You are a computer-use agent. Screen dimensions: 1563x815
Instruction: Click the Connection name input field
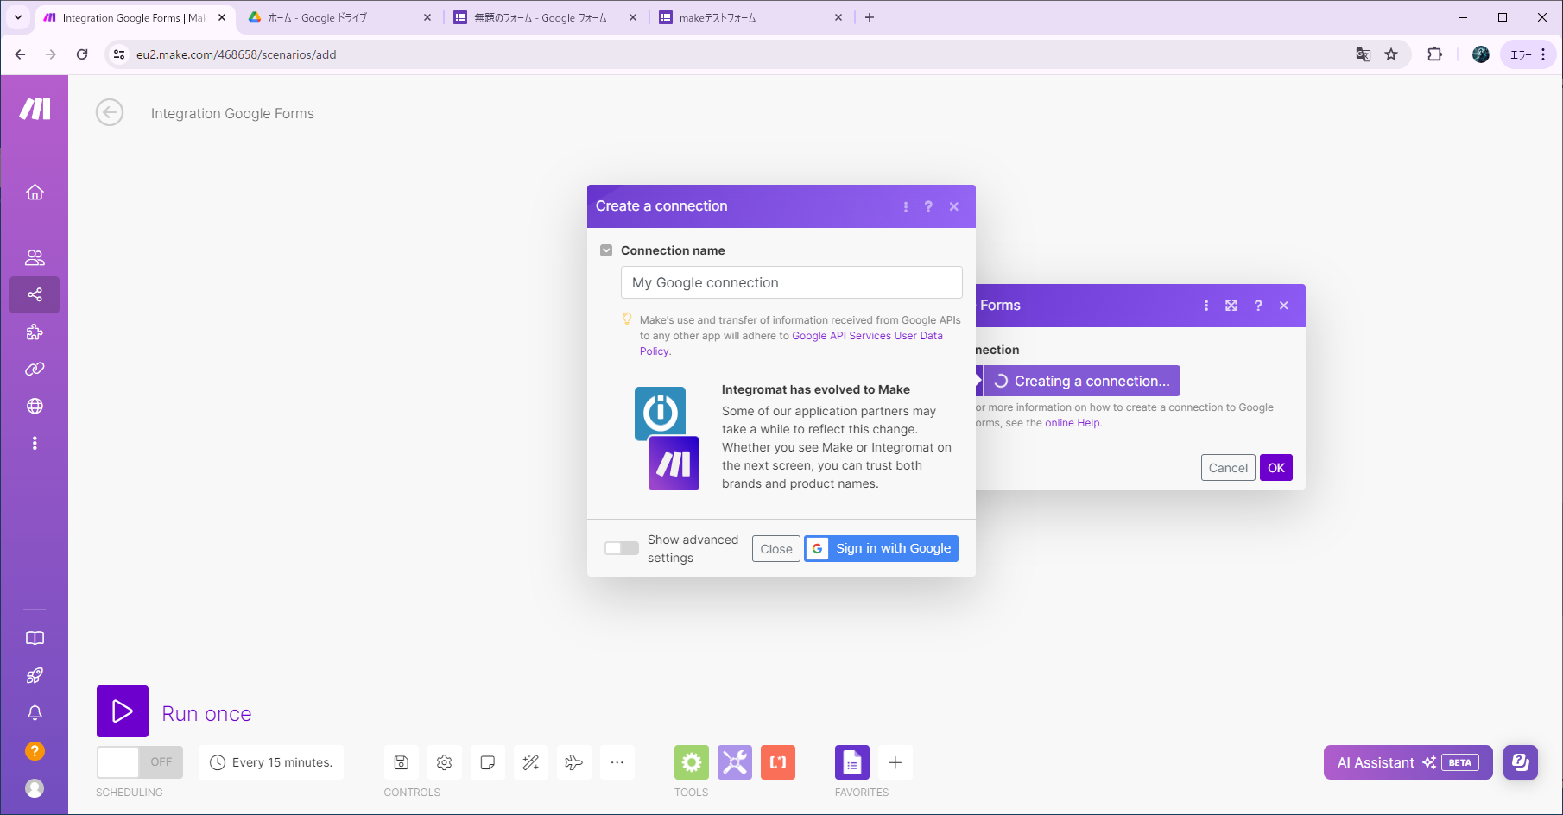point(791,282)
